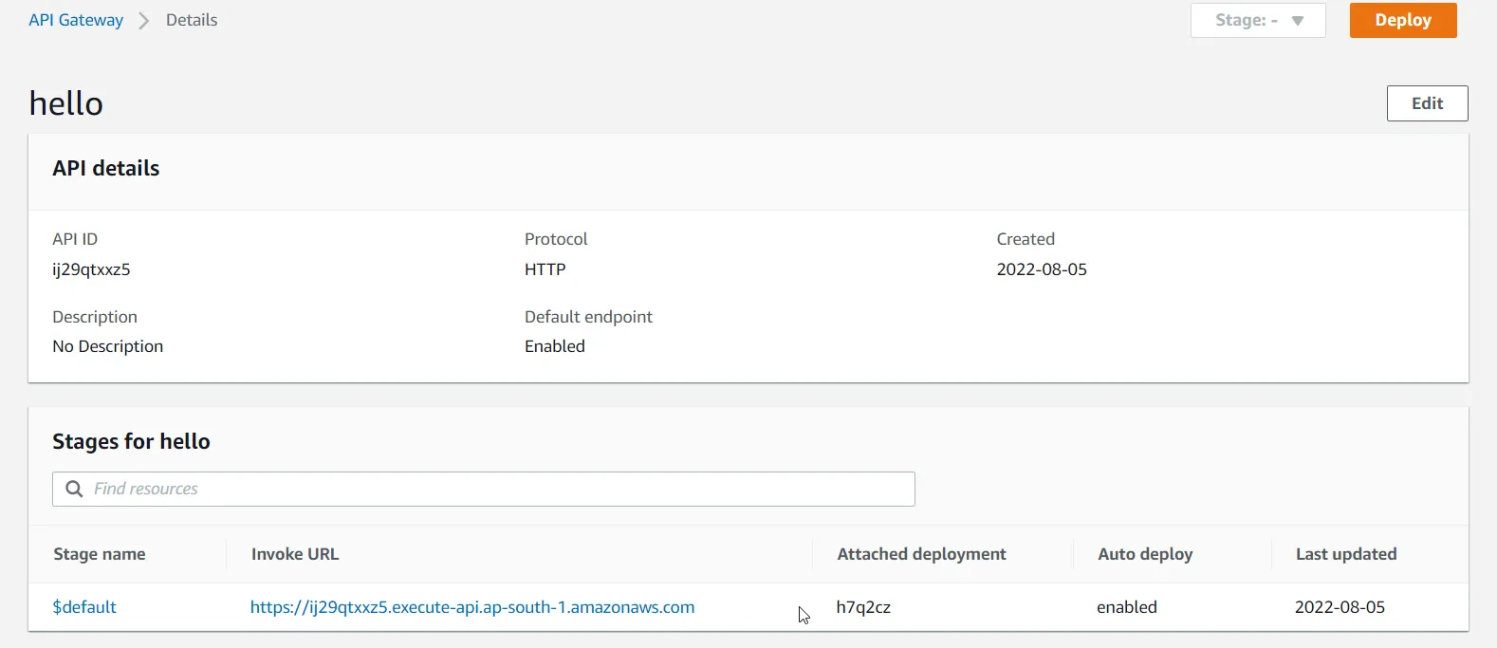Click the orange Deploy button
Viewport: 1497px width, 648px height.
click(1403, 20)
